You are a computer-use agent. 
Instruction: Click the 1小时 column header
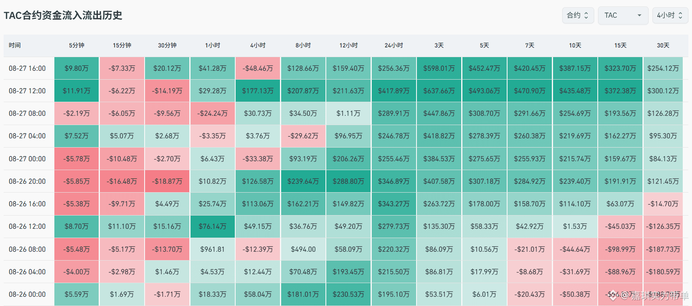(x=212, y=45)
